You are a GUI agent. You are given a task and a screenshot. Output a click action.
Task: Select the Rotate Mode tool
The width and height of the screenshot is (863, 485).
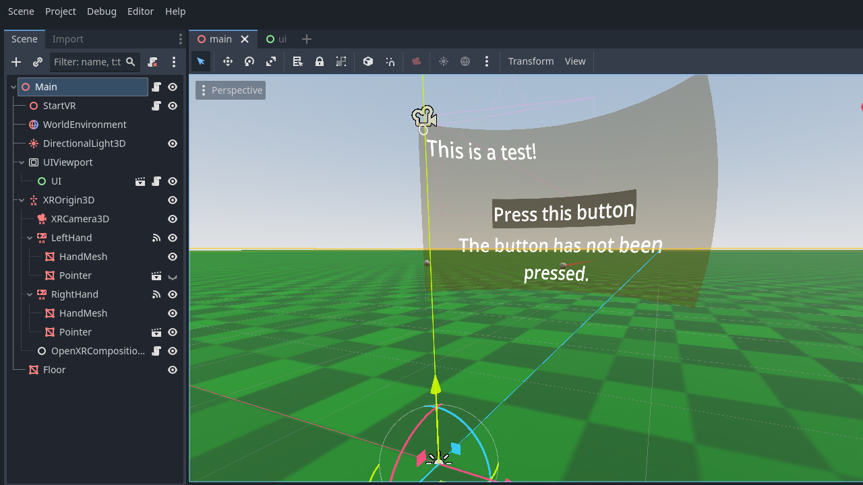(249, 61)
